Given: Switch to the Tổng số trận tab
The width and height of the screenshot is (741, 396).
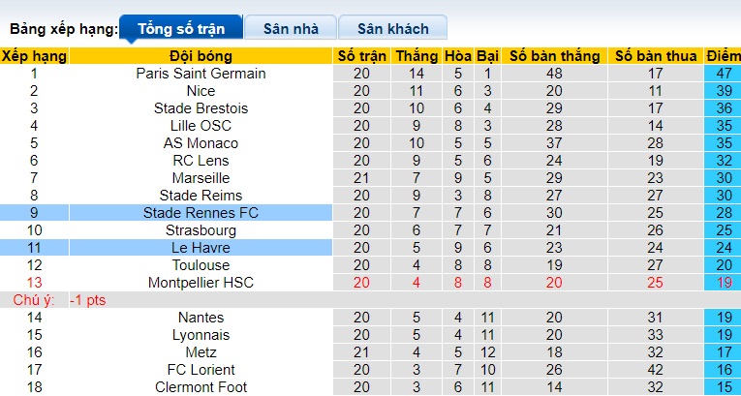Looking at the screenshot, I should tap(181, 28).
